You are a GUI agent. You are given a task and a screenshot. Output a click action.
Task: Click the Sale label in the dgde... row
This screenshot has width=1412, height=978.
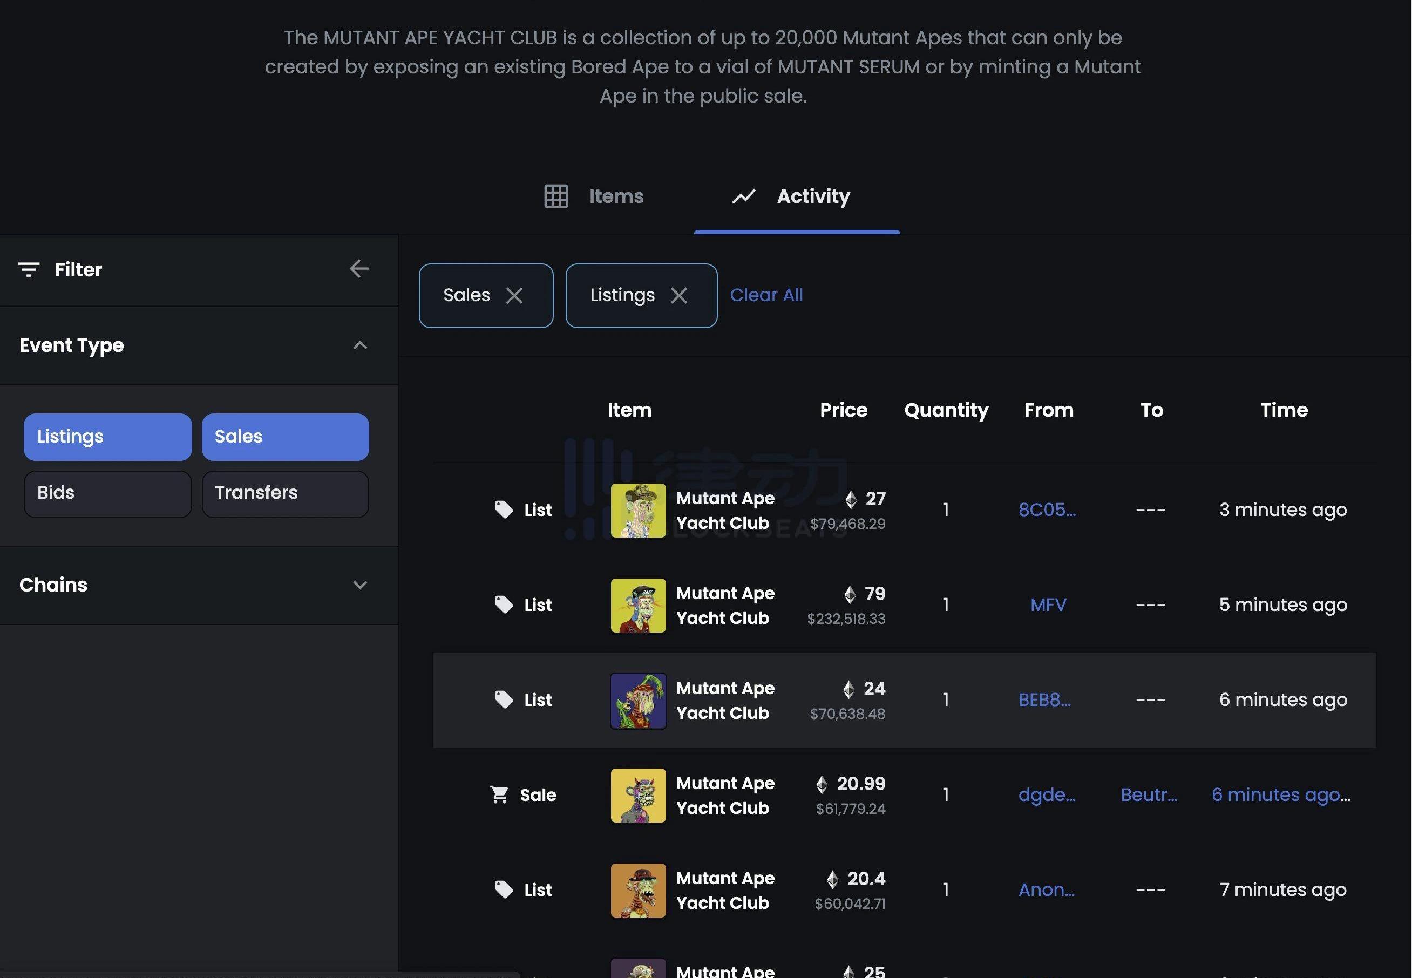point(538,796)
